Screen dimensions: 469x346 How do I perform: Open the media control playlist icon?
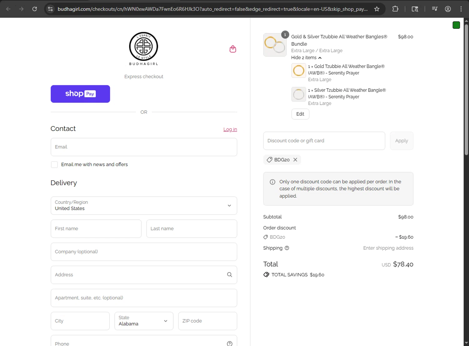tap(435, 9)
